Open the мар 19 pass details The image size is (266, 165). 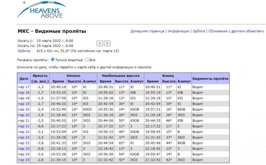coord(24,104)
